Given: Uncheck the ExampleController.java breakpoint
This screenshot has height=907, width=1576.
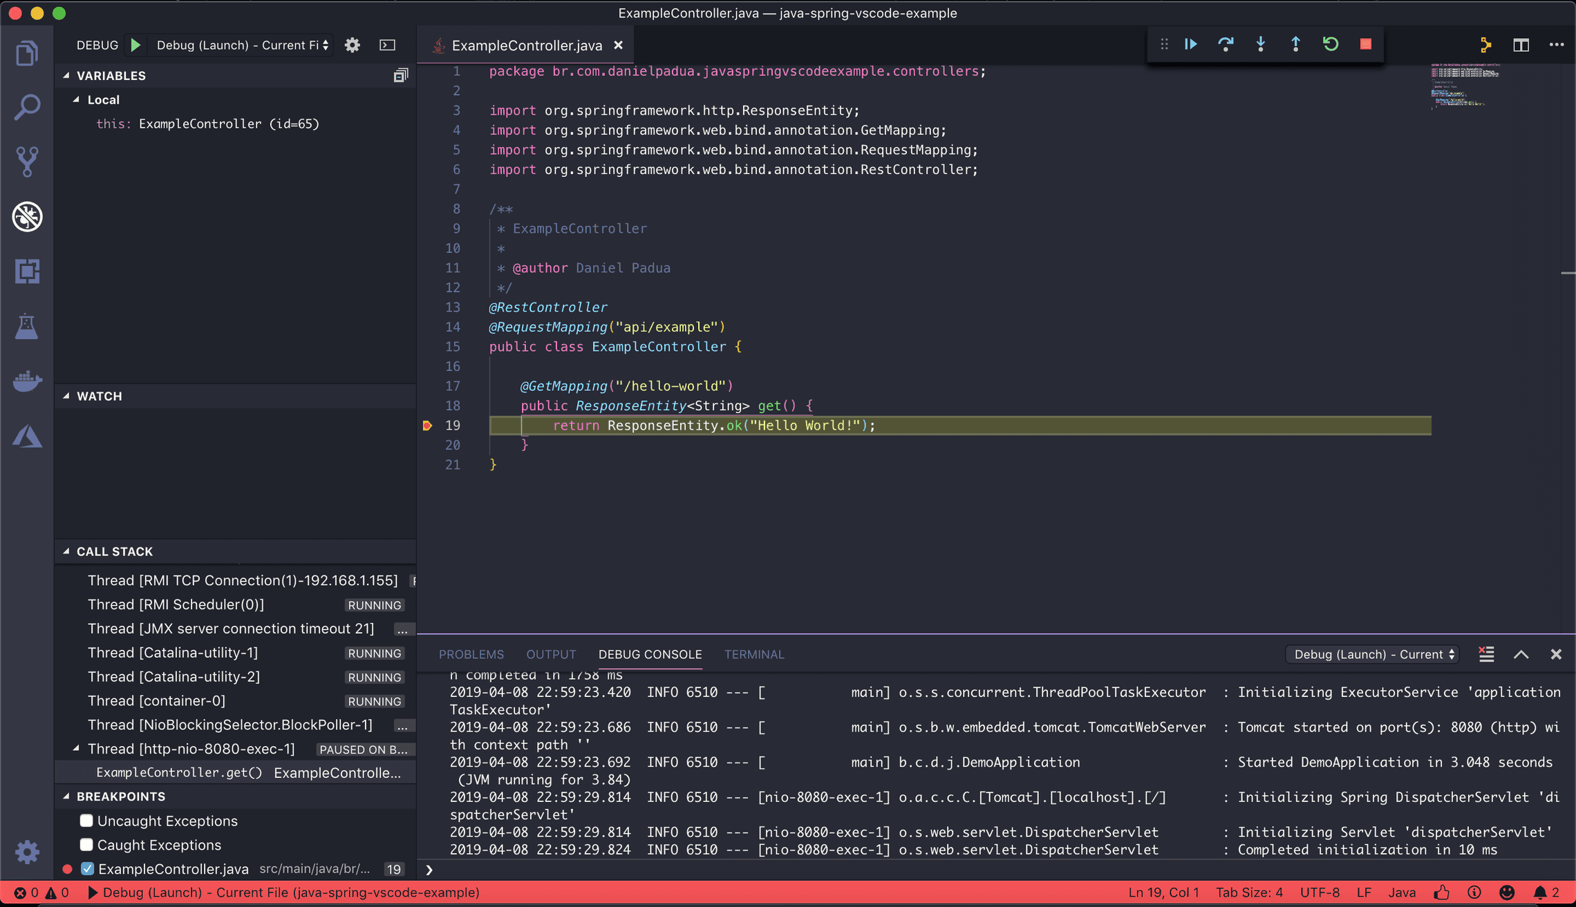Looking at the screenshot, I should pyautogui.click(x=86, y=869).
